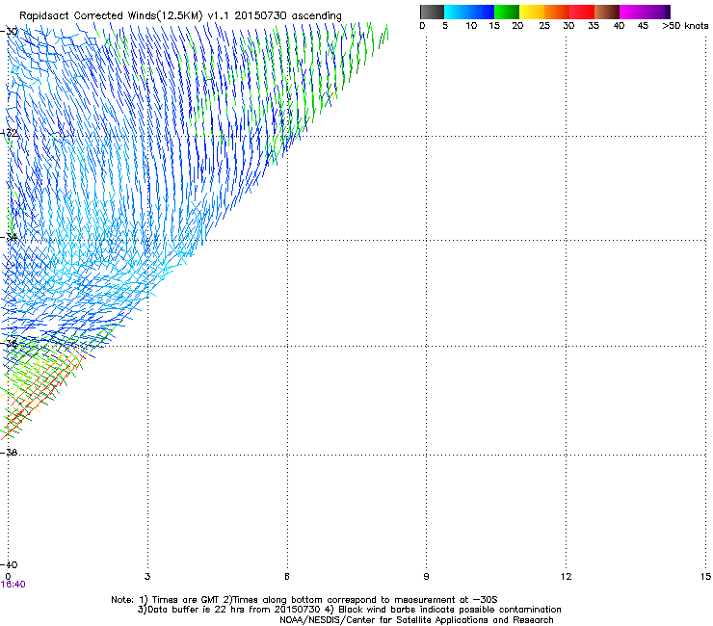
Task: Click the longitude label '12' on bottom axis
Action: [566, 577]
